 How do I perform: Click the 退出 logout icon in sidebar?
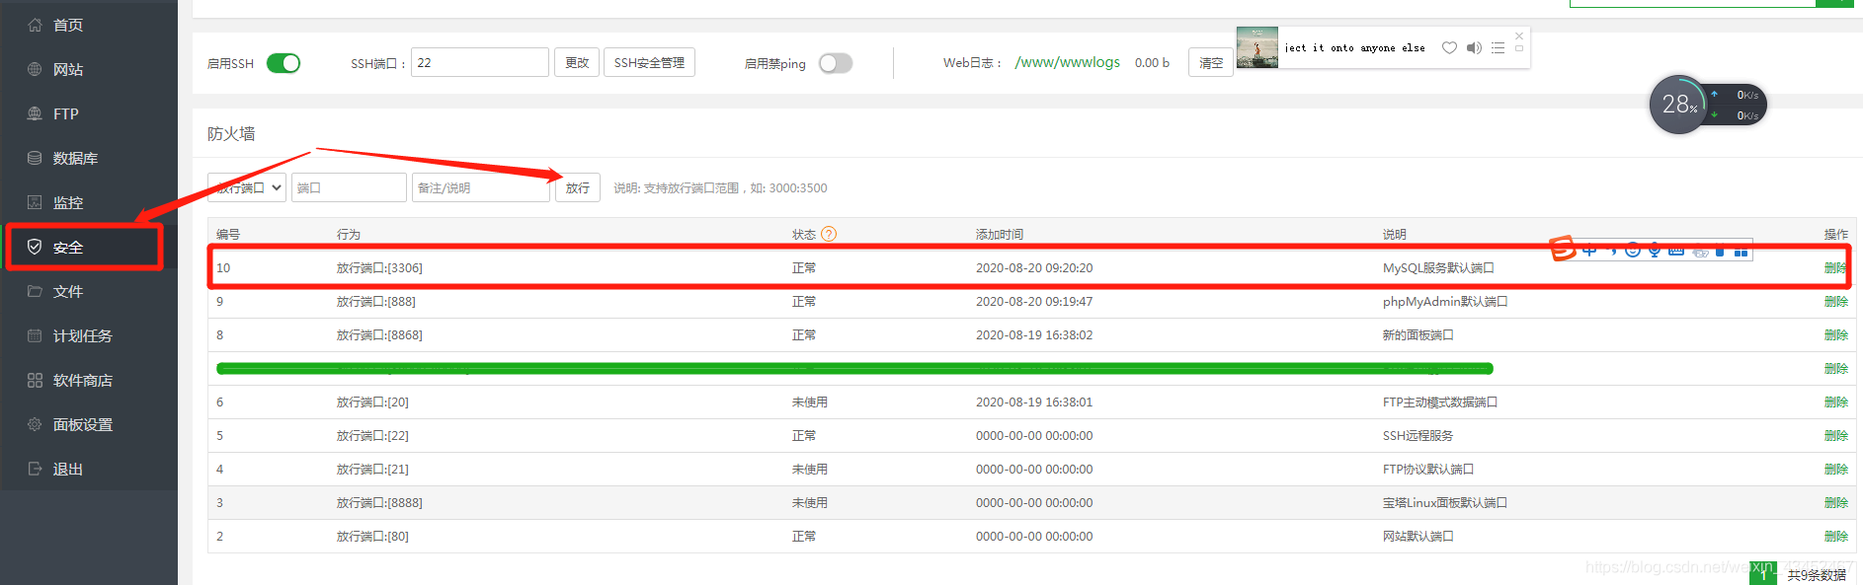pos(35,469)
